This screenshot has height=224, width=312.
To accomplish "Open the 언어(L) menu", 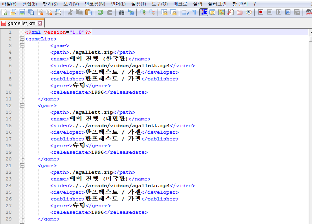I will [118, 4].
